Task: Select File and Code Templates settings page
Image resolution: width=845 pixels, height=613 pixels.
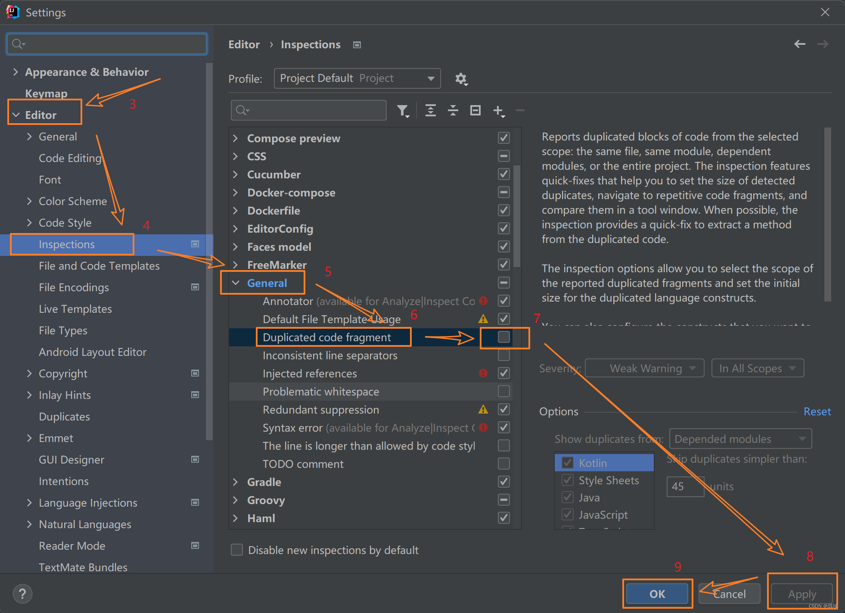Action: (99, 266)
